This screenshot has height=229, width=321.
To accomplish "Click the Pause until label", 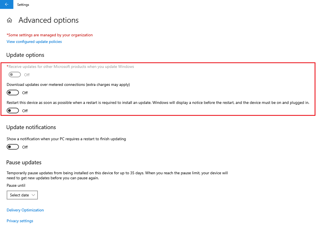I will click(x=16, y=185).
